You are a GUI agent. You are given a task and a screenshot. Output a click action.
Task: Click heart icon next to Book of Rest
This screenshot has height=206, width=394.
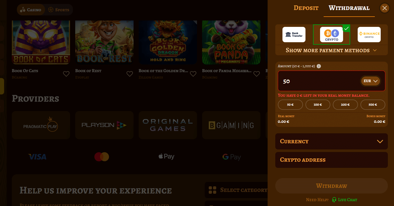[130, 74]
